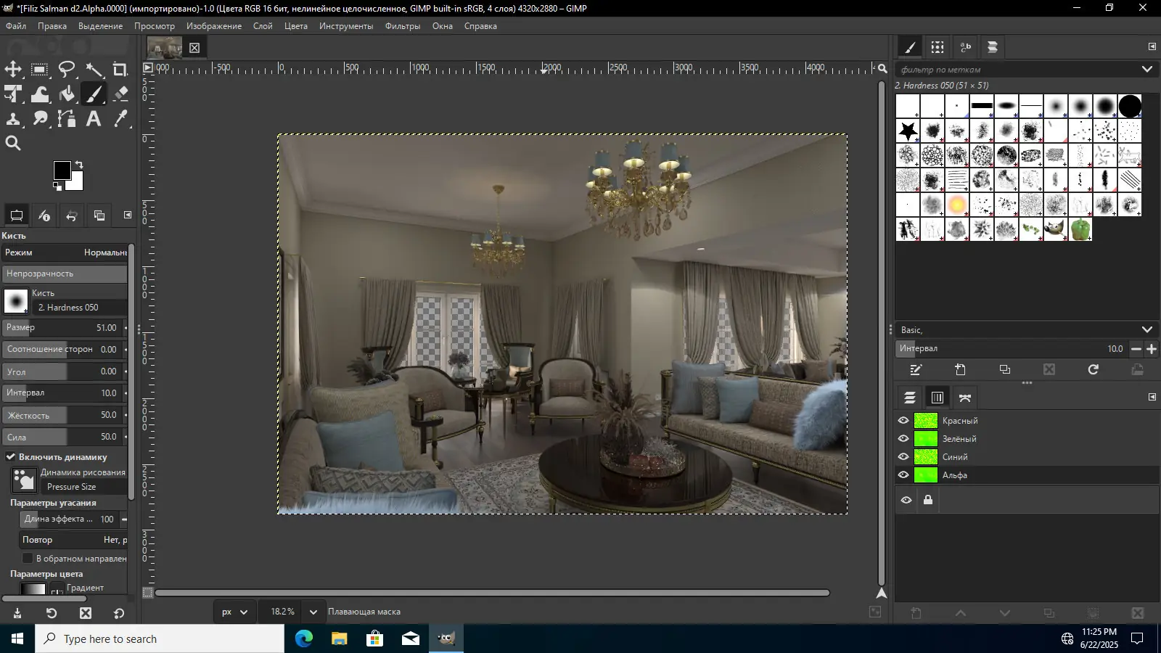Image resolution: width=1161 pixels, height=653 pixels.
Task: Open the 18.2% zoom level dropdown
Action: (x=313, y=612)
